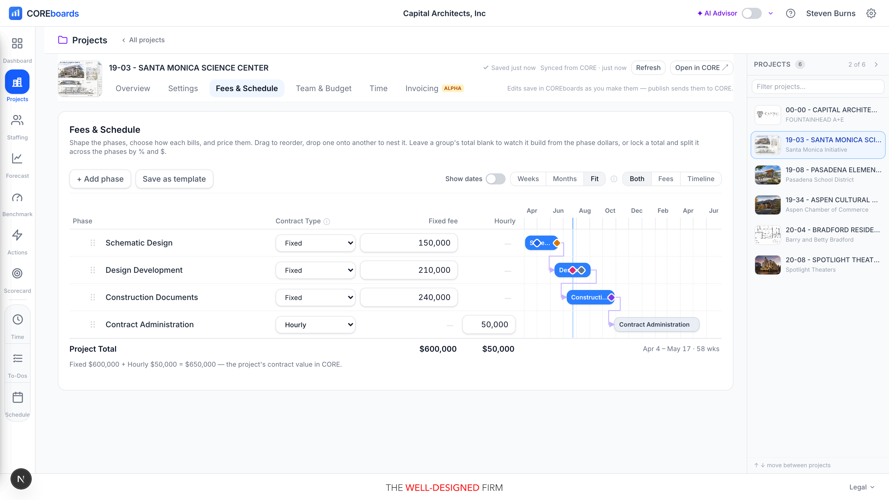Click the Filter projects search field
The image size is (889, 500).
click(x=818, y=87)
